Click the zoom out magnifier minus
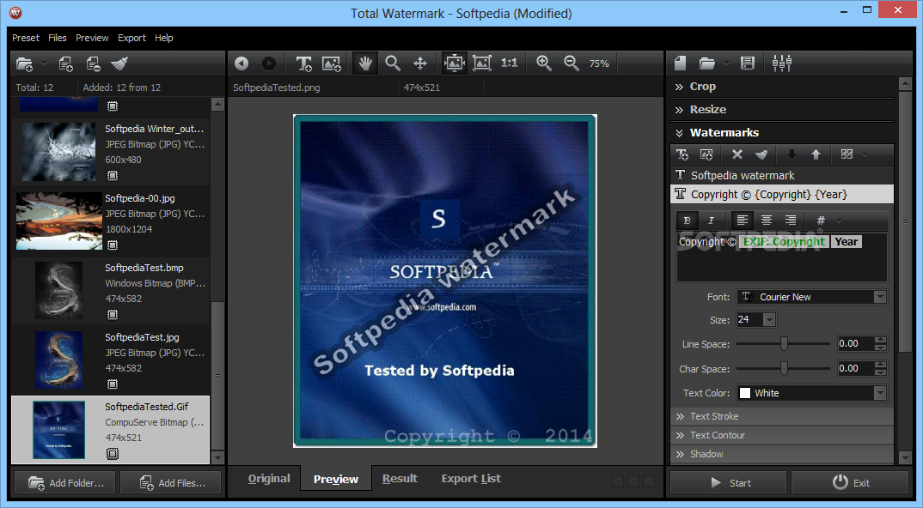923x508 pixels. coord(571,63)
